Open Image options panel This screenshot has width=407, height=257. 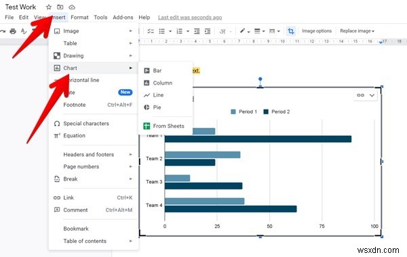tap(317, 31)
